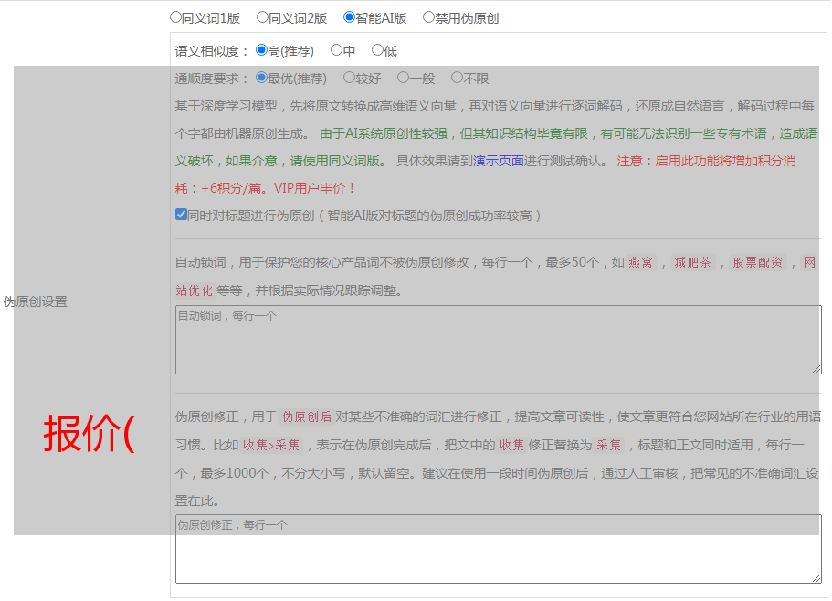Pick the 禁用伪原创 option
The image size is (832, 601).
(428, 17)
